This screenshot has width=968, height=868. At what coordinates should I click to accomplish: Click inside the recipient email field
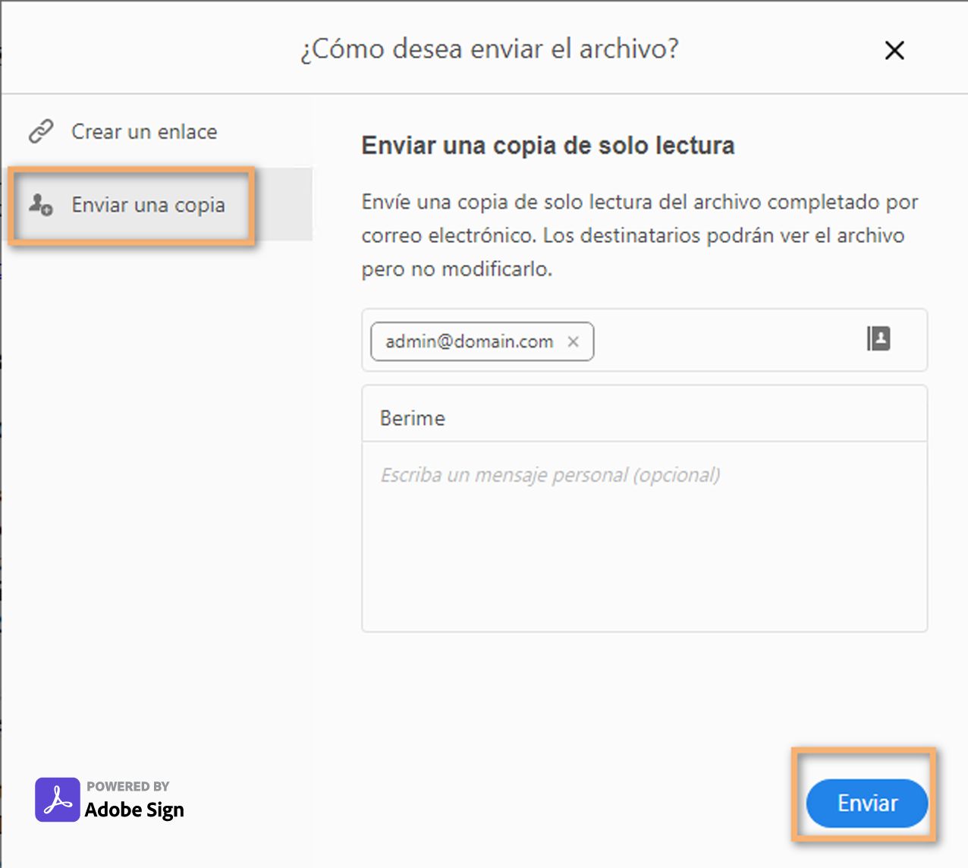721,341
